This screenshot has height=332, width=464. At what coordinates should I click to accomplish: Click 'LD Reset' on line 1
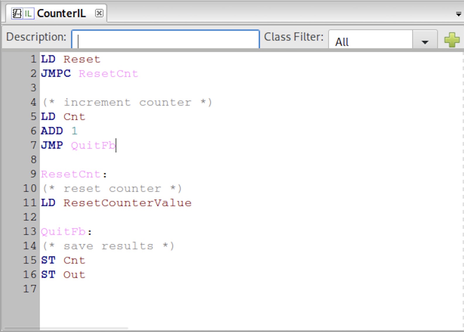tap(71, 59)
